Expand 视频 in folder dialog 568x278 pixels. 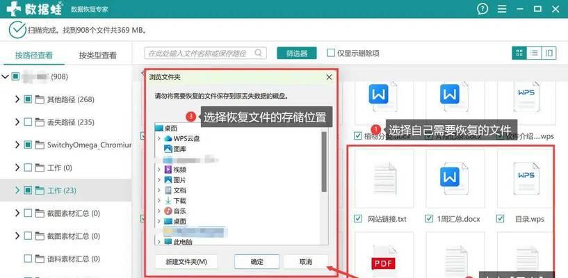(x=159, y=169)
